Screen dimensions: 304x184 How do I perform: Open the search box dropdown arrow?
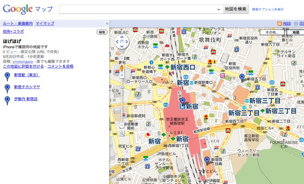point(219,10)
